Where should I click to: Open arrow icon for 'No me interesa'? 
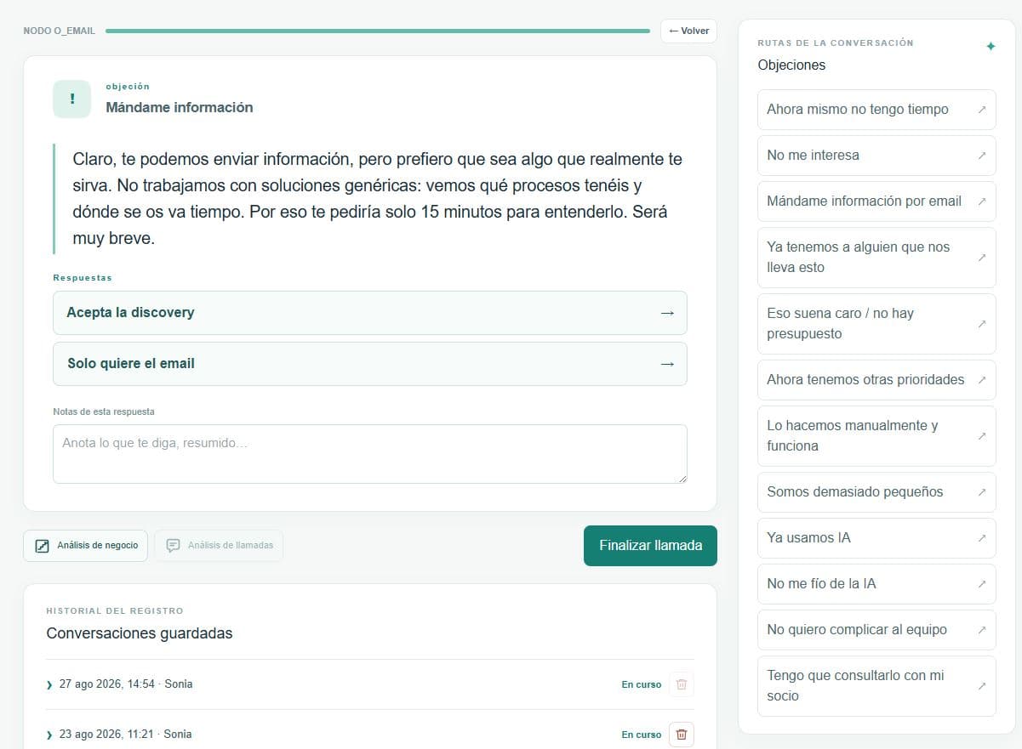(981, 156)
